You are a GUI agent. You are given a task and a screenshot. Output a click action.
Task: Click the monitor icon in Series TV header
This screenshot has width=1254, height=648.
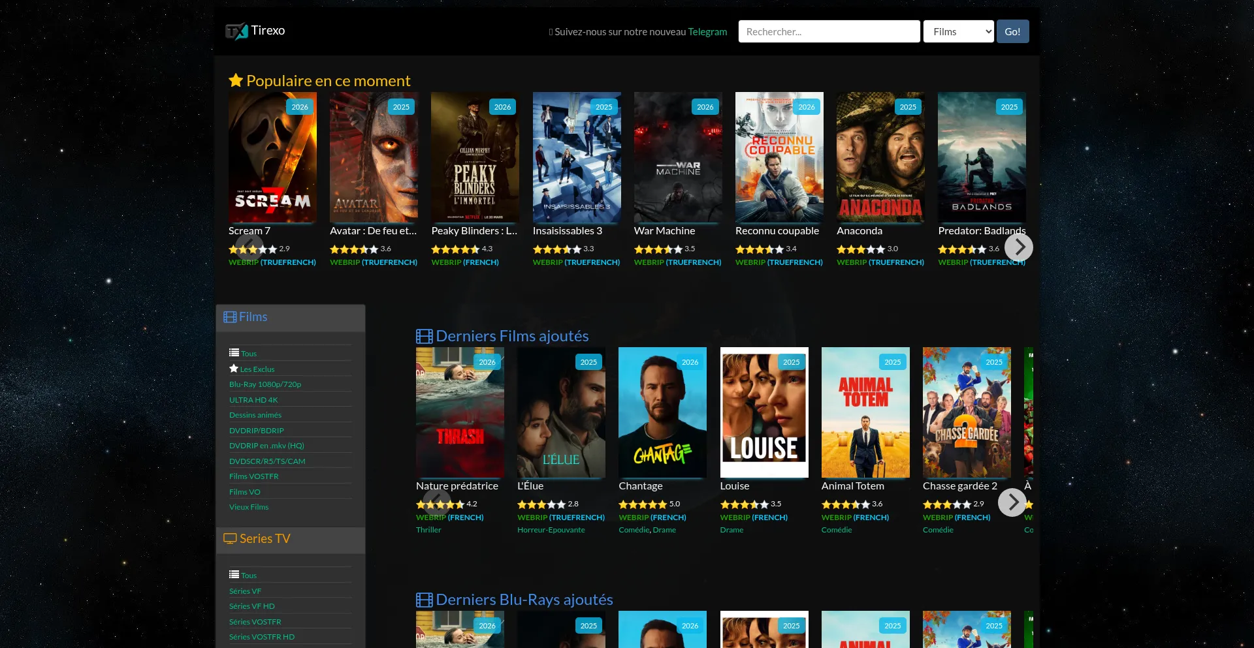(230, 539)
